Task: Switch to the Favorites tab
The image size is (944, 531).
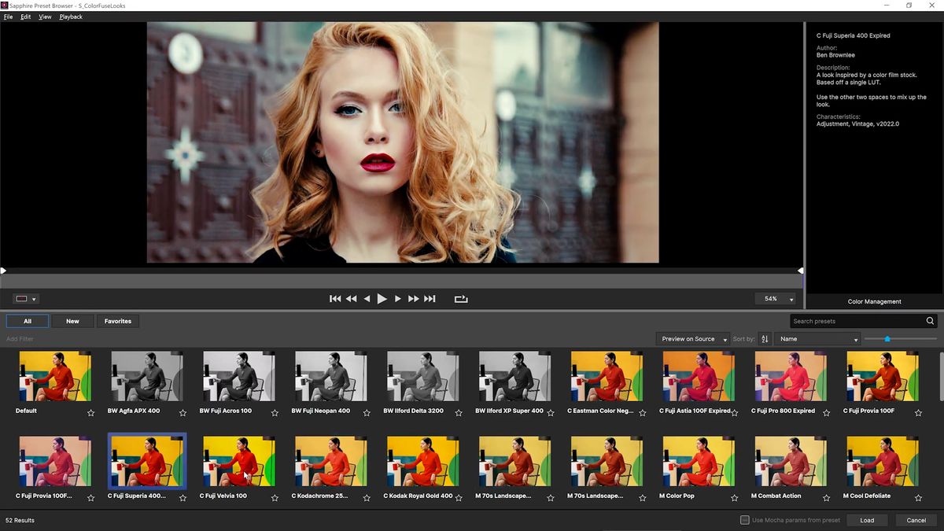Action: [118, 321]
